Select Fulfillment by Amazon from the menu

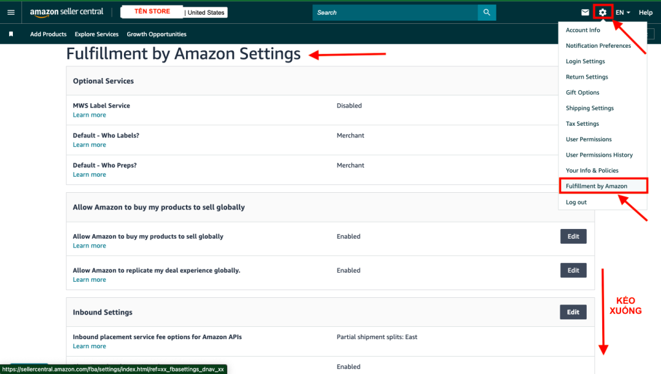(x=598, y=186)
